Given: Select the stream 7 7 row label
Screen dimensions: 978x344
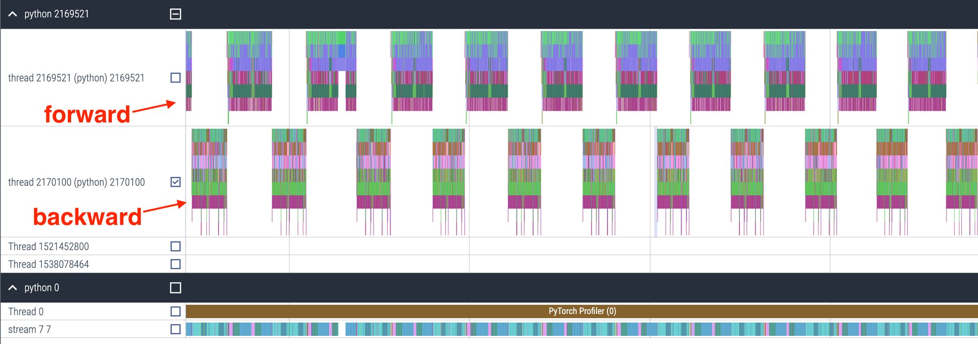Looking at the screenshot, I should 30,329.
